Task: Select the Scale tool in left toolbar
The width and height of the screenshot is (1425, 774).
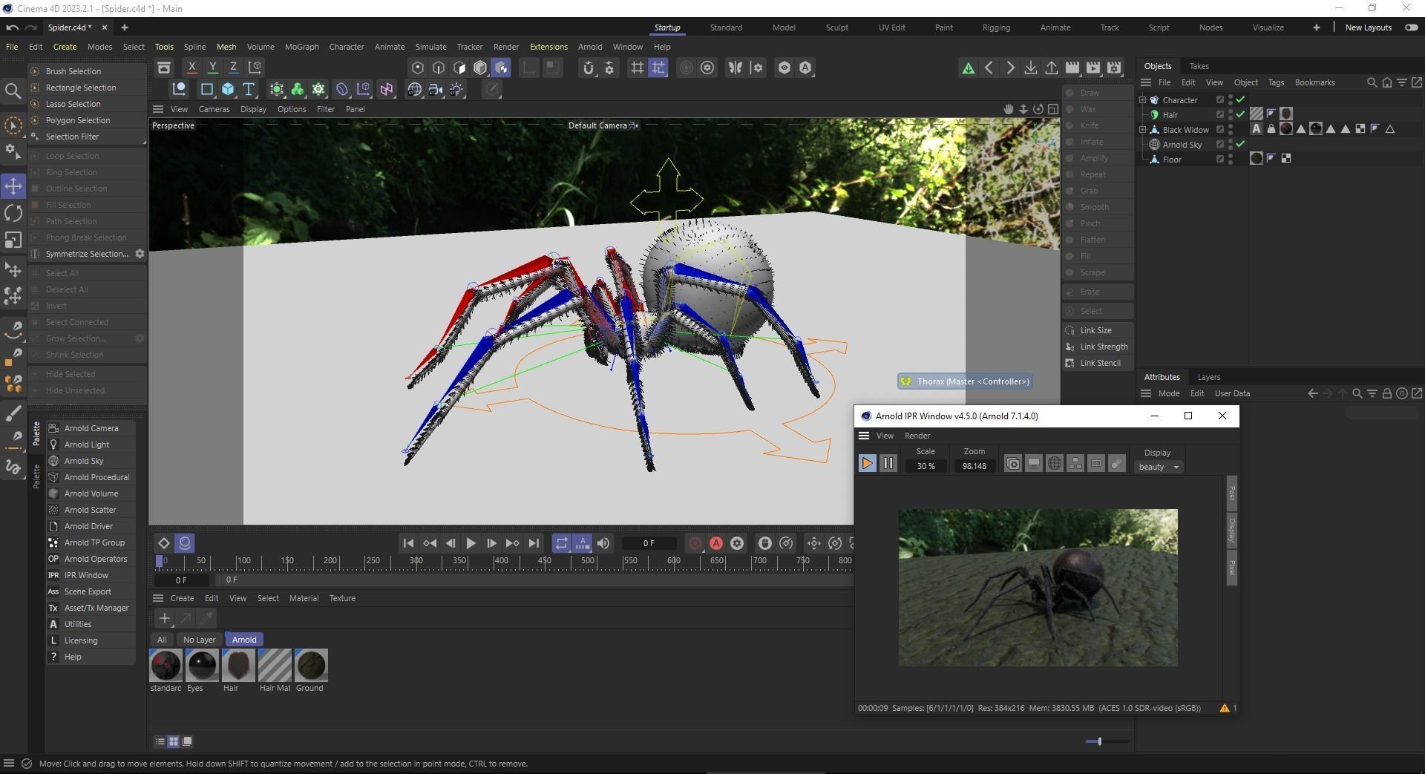Action: (13, 240)
